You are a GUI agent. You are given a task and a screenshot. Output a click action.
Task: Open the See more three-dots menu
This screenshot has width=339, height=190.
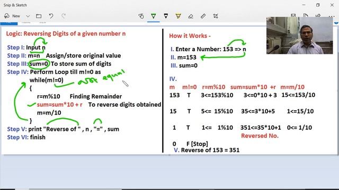(x=331, y=16)
